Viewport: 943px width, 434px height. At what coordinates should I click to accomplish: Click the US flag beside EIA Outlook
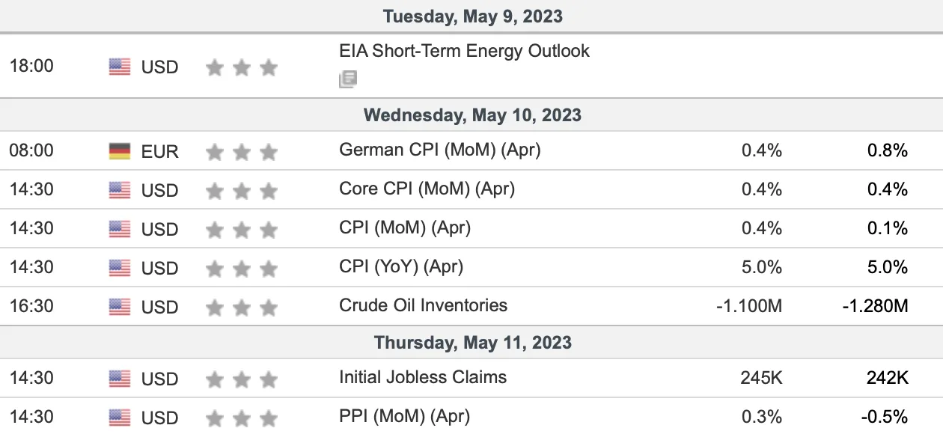[x=120, y=67]
